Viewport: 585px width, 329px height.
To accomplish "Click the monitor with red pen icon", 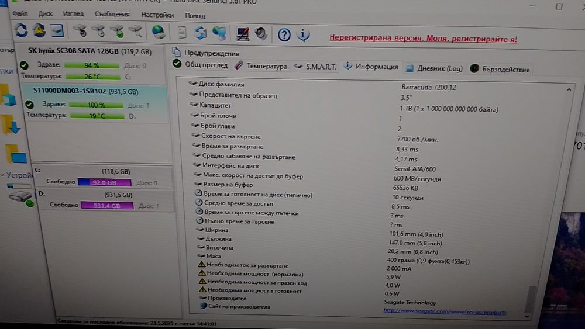I will coord(243,34).
